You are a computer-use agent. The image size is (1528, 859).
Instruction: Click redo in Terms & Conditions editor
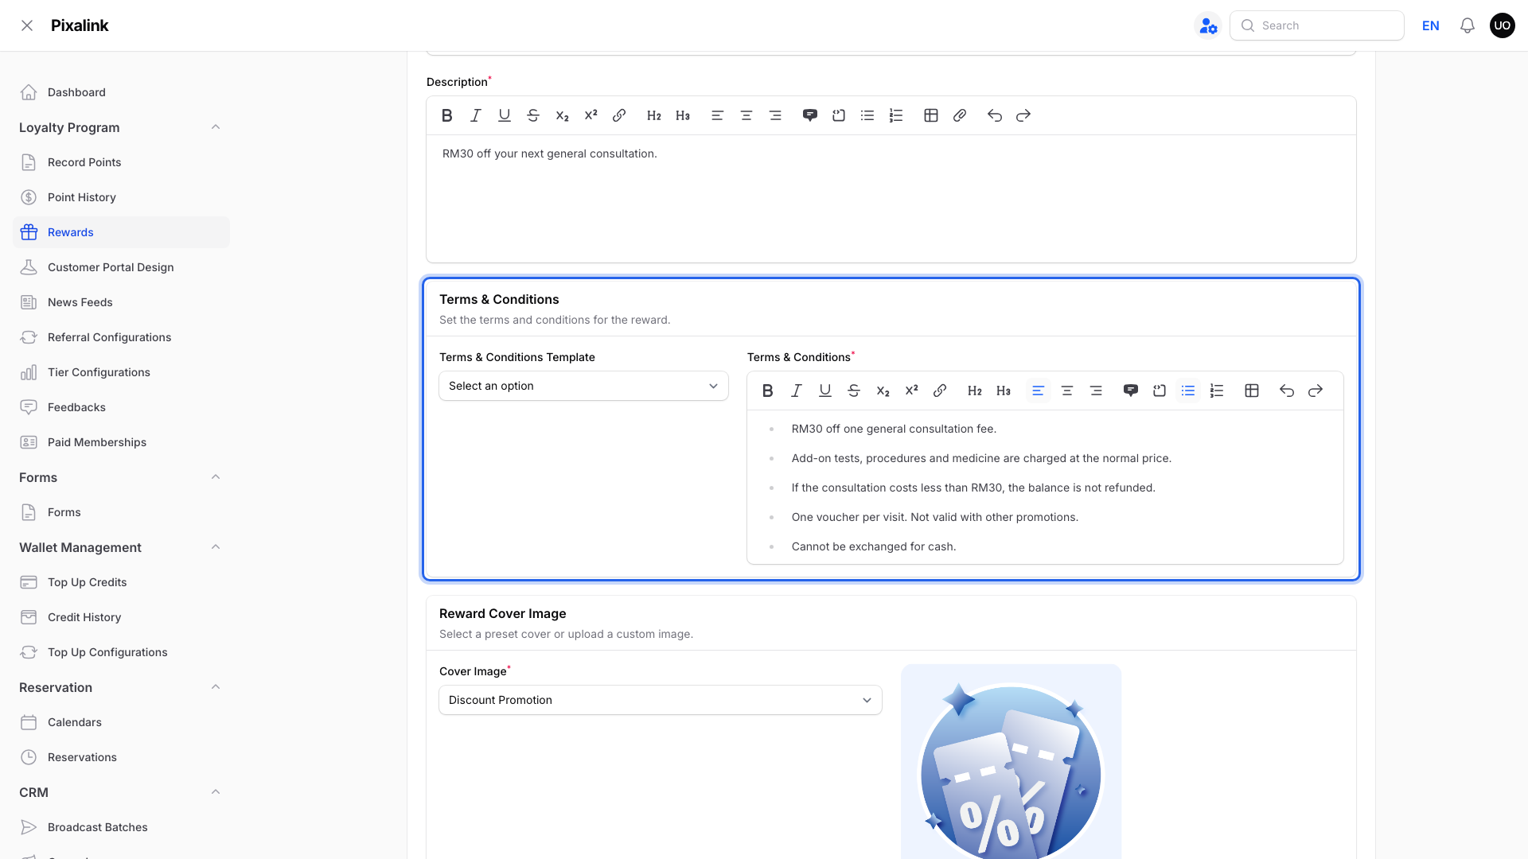1316,391
